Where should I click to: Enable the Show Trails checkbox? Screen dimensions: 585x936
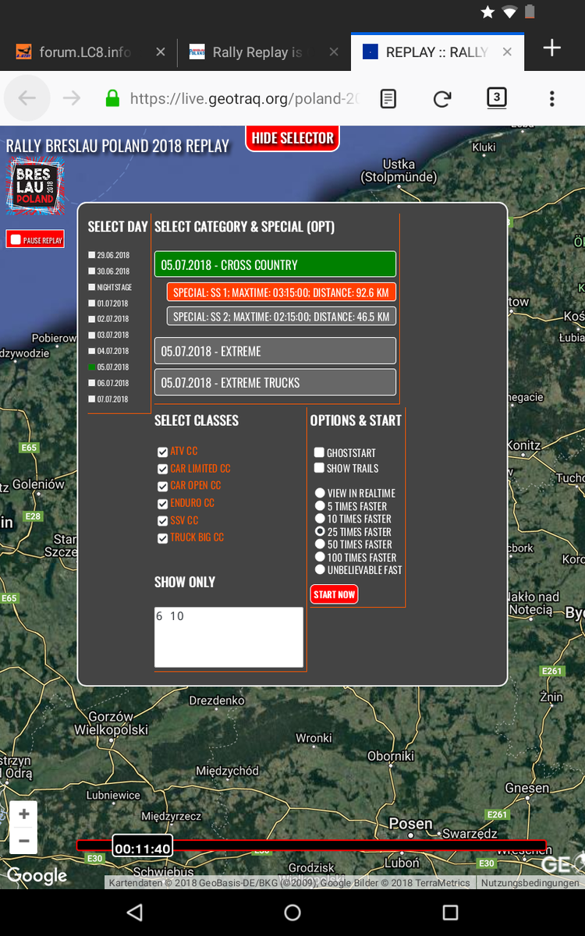click(x=319, y=468)
